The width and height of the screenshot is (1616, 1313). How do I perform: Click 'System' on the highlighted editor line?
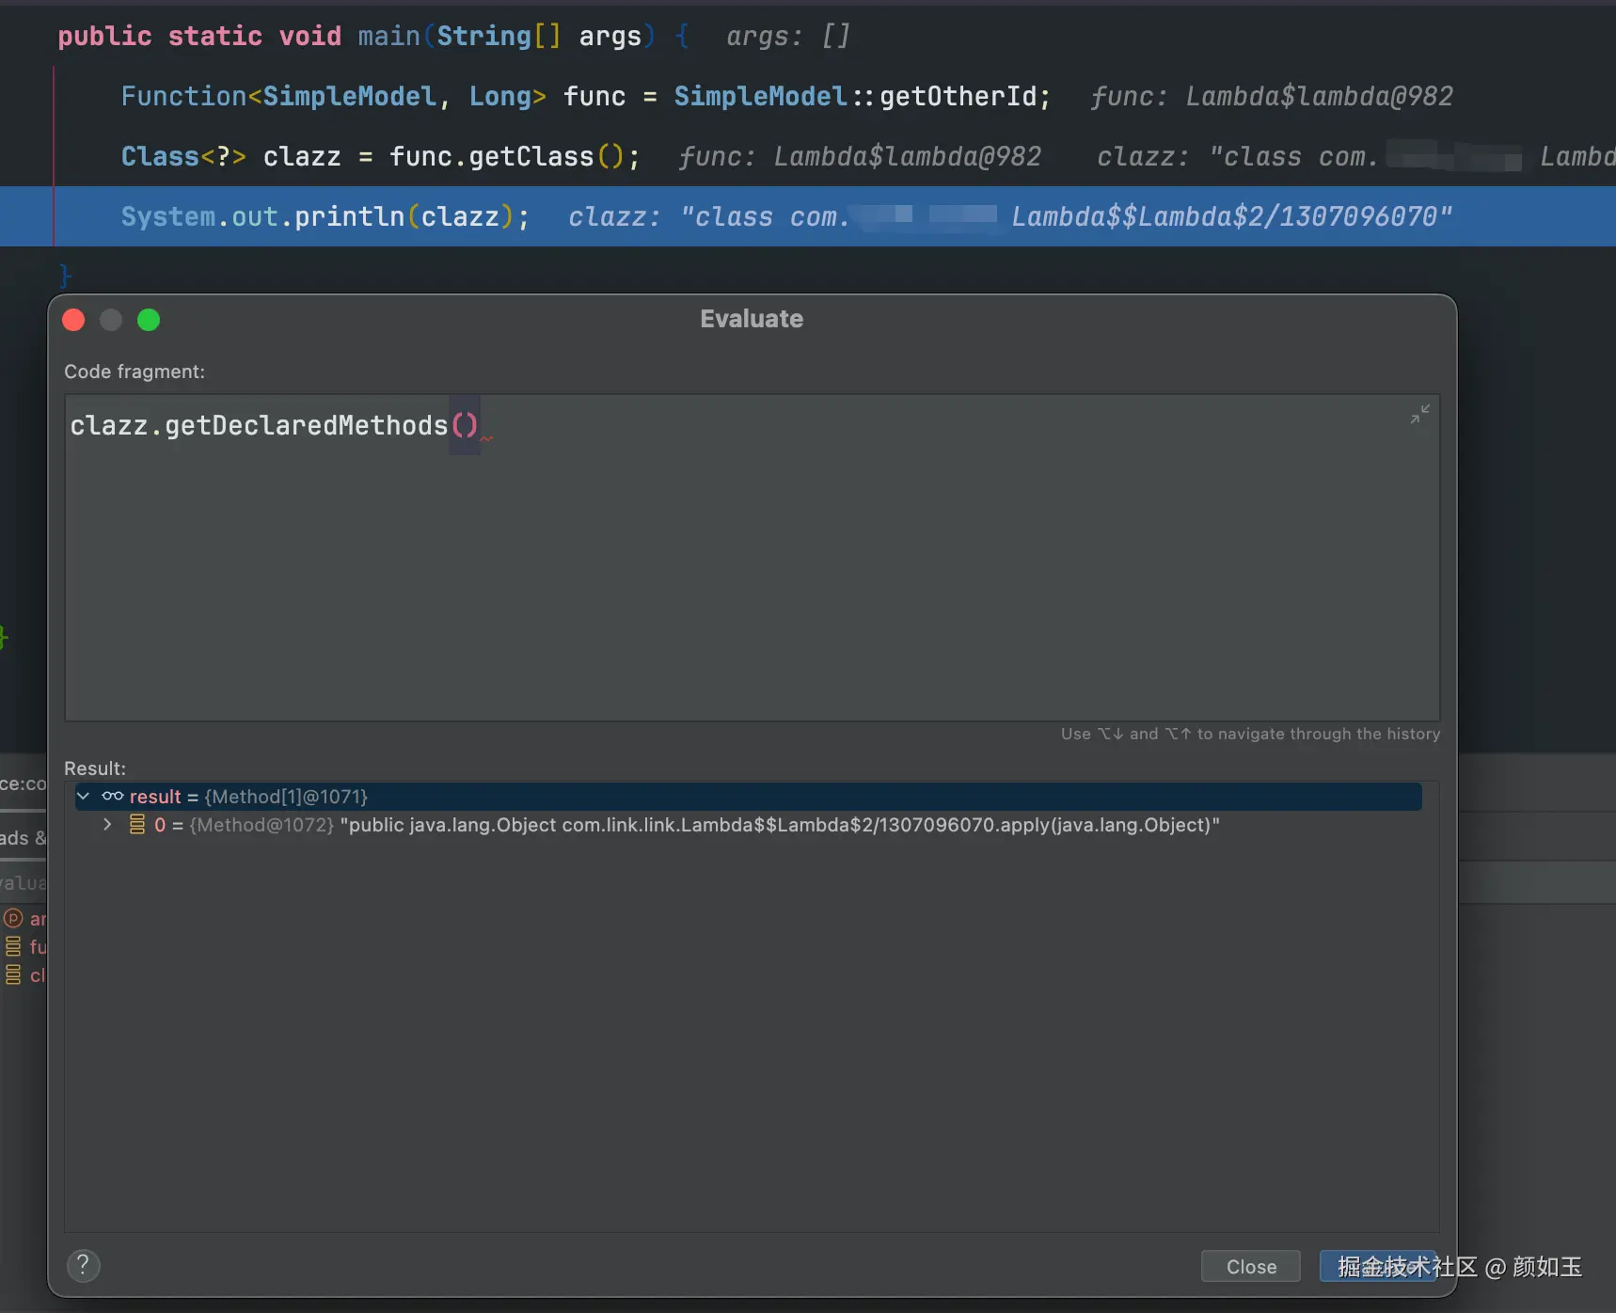click(x=168, y=216)
